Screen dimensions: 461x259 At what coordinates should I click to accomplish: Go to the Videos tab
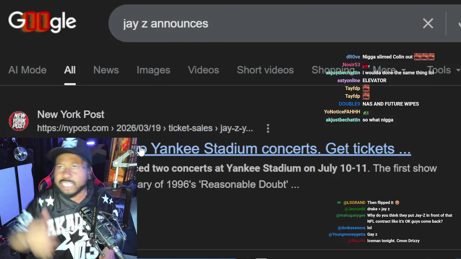click(x=203, y=70)
